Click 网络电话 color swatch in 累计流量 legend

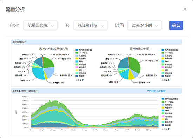(163, 67)
